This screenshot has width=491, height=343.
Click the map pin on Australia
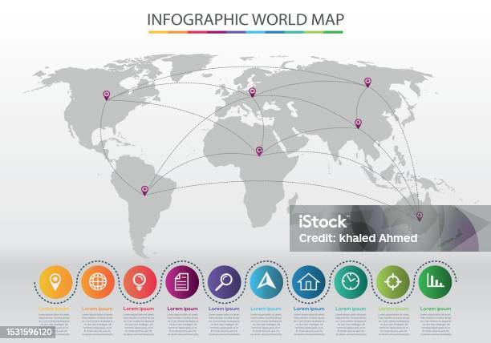pyautogui.click(x=420, y=216)
